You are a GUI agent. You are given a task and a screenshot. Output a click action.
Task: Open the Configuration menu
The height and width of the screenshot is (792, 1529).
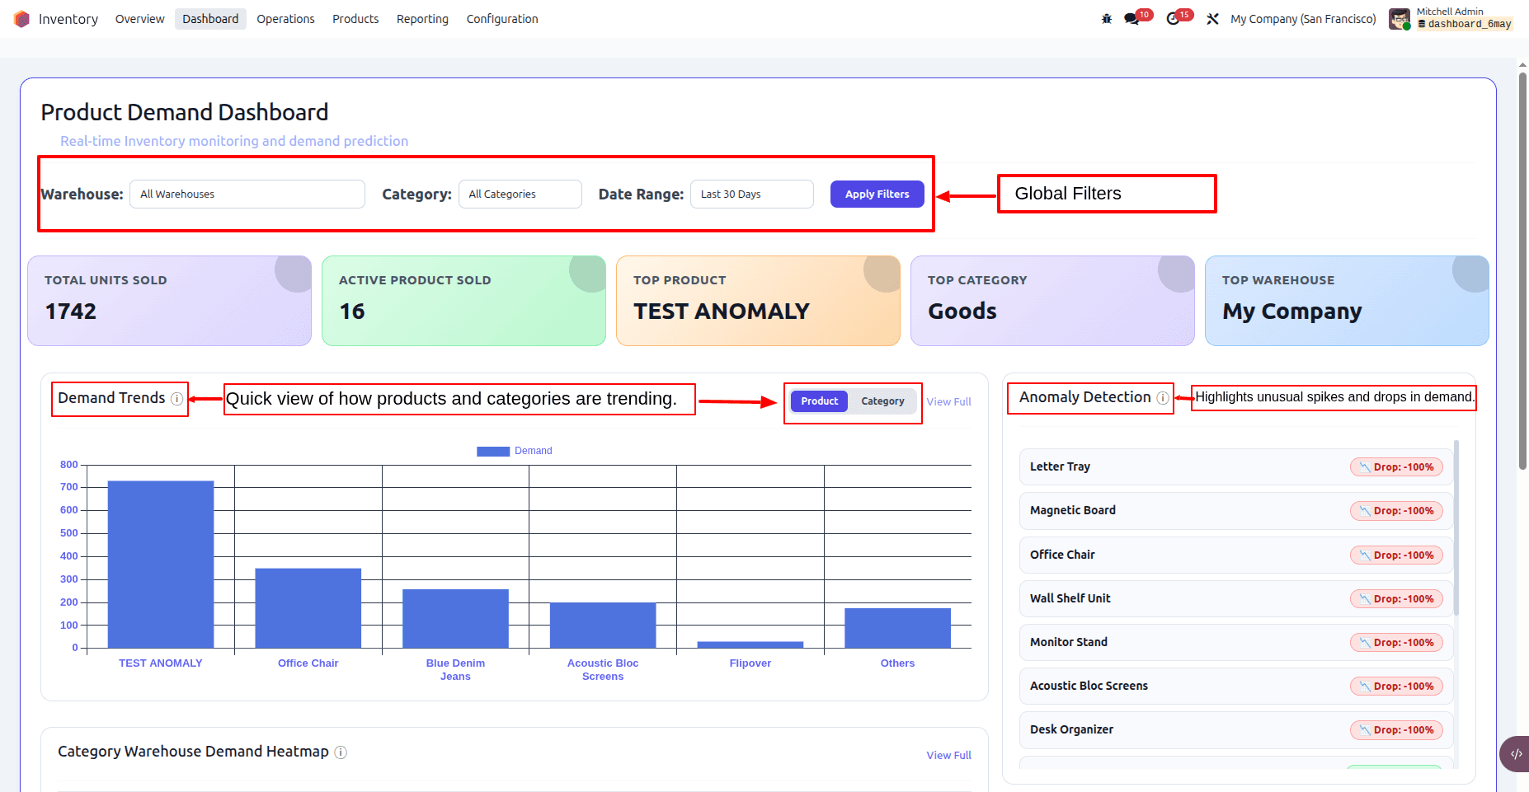click(x=502, y=19)
